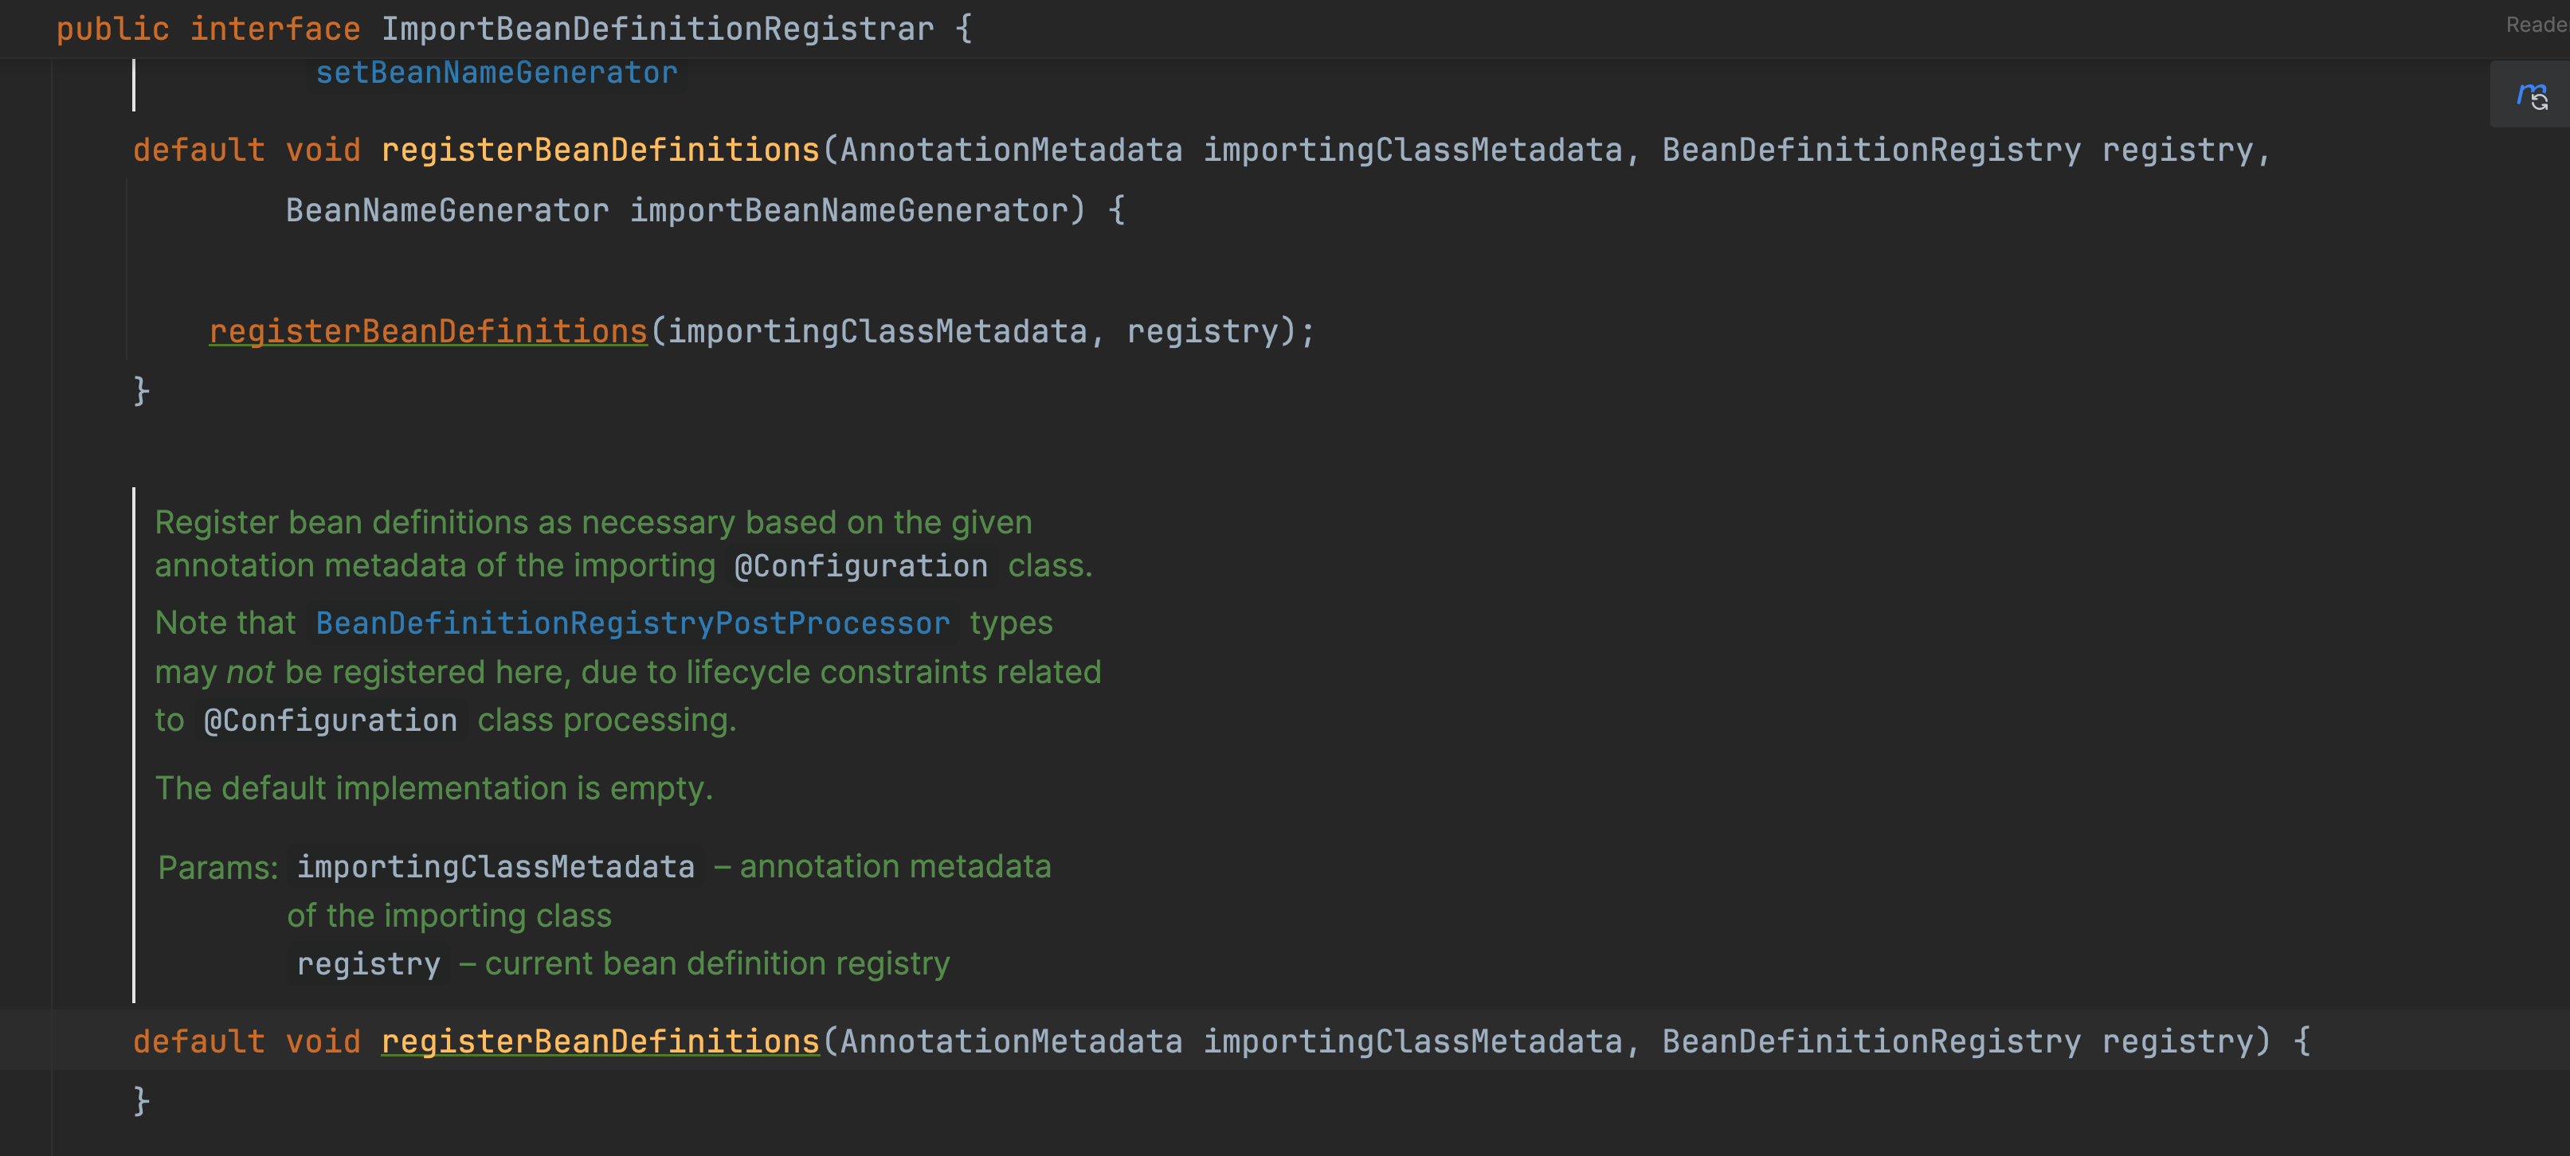Click italic 'not' word in Javadoc
The image size is (2570, 1156).
point(249,674)
